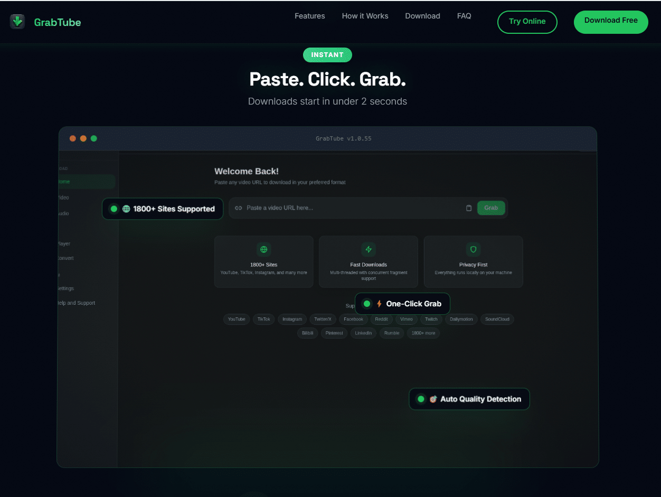Click the paste clipboard icon in URL bar

pos(469,208)
